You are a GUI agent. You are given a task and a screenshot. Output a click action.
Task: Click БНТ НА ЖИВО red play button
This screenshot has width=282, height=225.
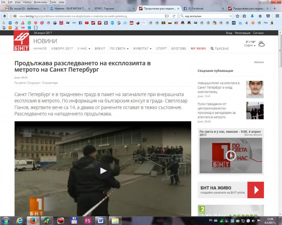[256, 190]
